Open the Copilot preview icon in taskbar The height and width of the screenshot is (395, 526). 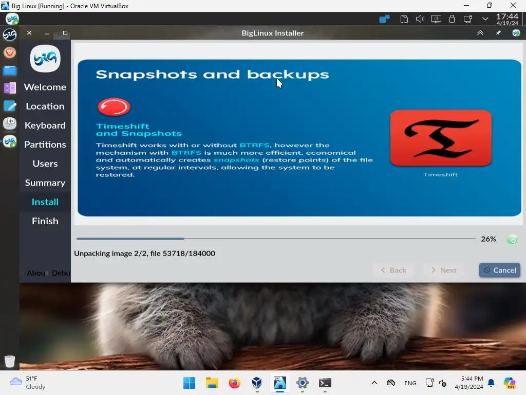(509, 383)
